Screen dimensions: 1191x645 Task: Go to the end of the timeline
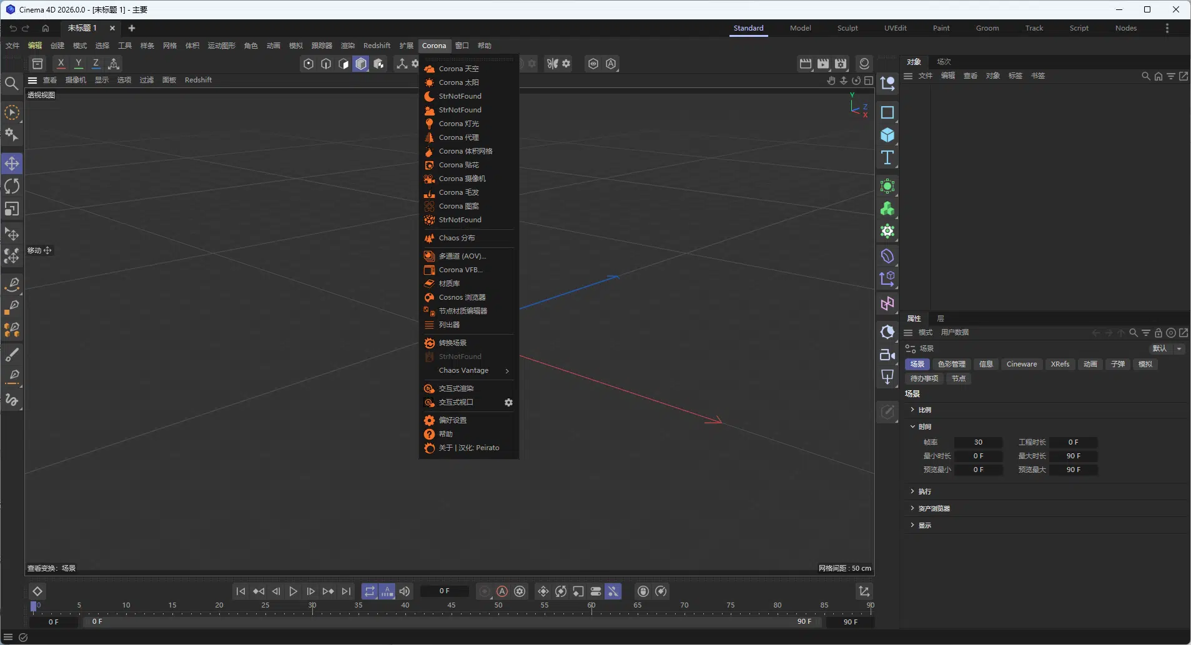(346, 591)
